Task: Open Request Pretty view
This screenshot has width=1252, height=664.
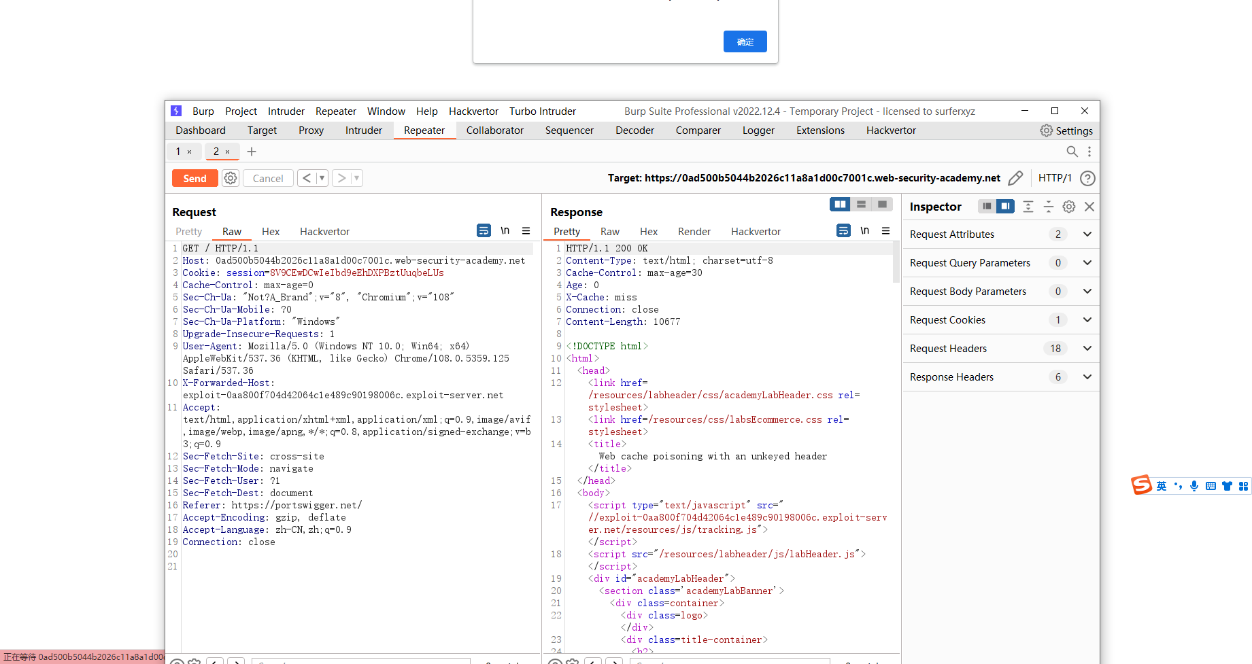Action: click(x=189, y=232)
